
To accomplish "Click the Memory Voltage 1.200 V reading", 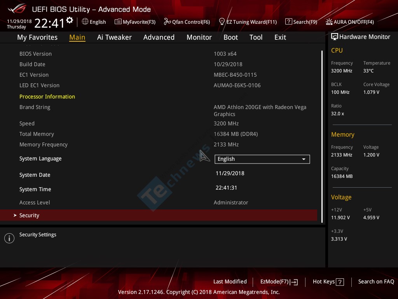I will coord(371,155).
